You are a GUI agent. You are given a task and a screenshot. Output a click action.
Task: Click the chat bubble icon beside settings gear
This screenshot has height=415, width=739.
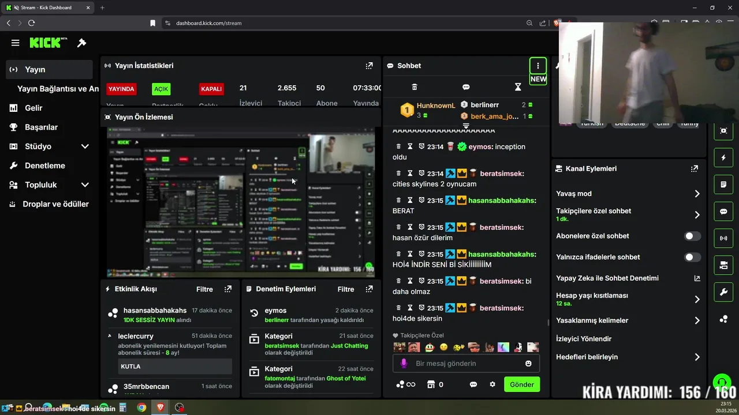(x=473, y=384)
